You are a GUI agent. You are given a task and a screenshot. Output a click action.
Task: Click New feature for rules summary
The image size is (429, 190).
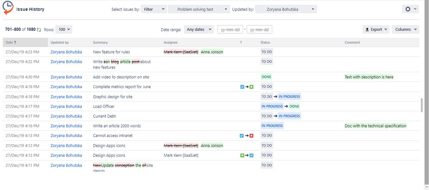[111, 52]
